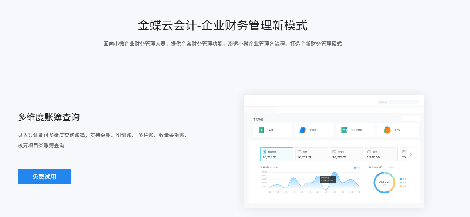This screenshot has width=470, height=217.
Task: Click the 免费试用 button
Action: [44, 176]
